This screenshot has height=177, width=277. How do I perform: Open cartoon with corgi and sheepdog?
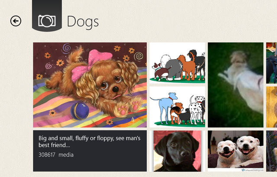pos(177,63)
